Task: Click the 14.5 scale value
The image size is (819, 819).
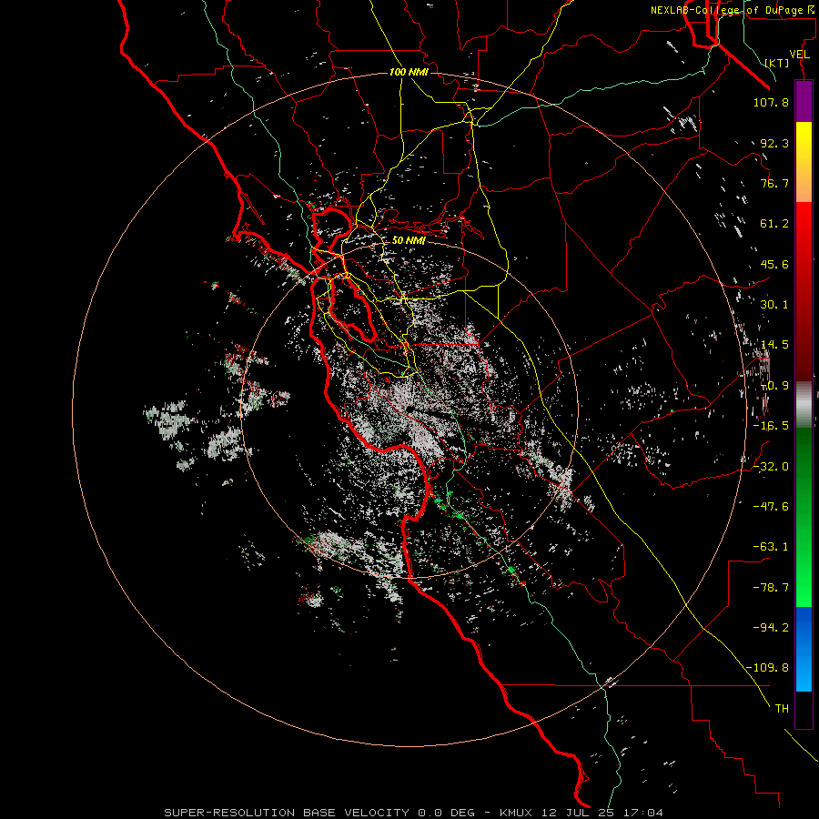Action: pos(774,345)
